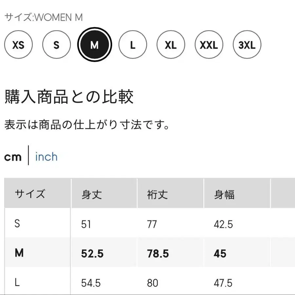Select the cm unit toggle
The image size is (295, 295).
[x=13, y=157]
